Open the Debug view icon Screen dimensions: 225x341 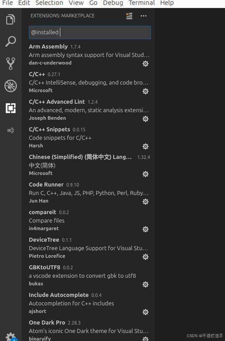(x=10, y=86)
